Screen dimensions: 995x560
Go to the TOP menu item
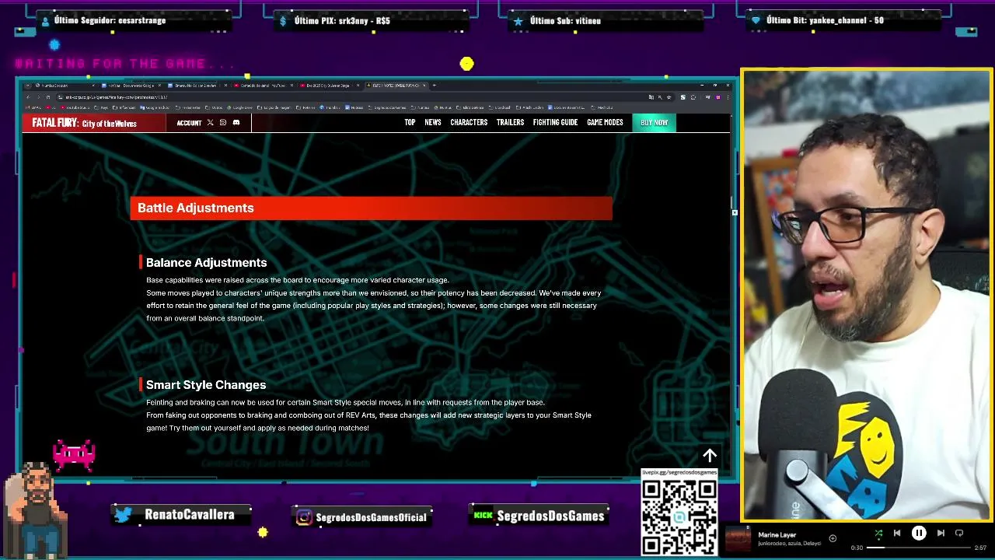[x=410, y=123]
